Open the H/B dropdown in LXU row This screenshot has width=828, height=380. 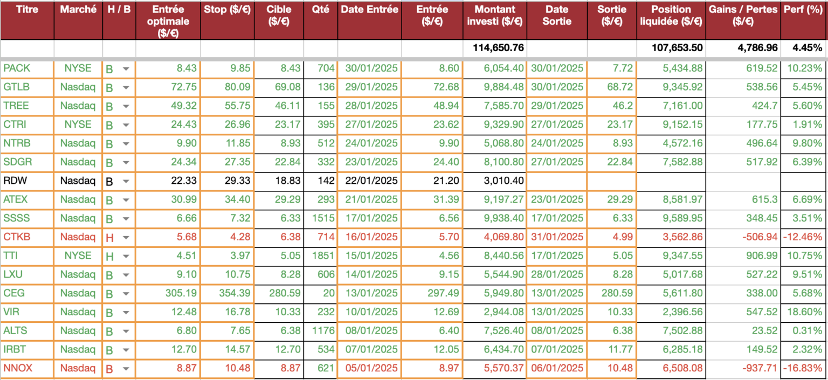[126, 274]
